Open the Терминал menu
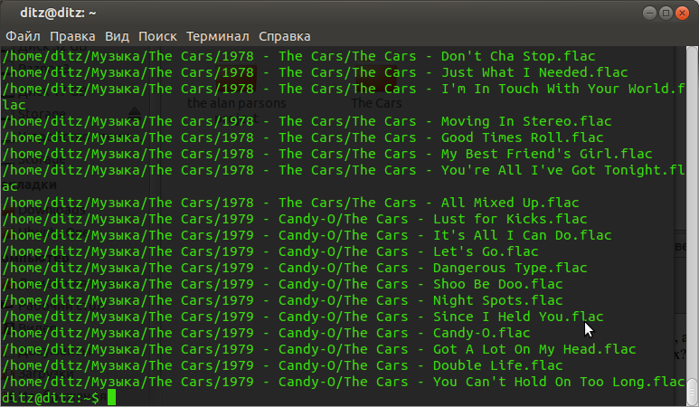The width and height of the screenshot is (699, 407). 218,36
